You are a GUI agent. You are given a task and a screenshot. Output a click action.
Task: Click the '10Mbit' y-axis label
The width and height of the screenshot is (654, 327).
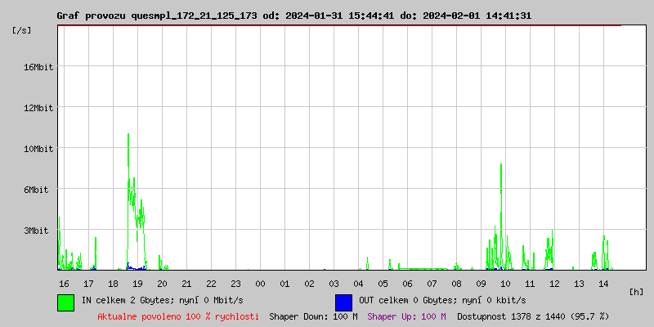[39, 149]
